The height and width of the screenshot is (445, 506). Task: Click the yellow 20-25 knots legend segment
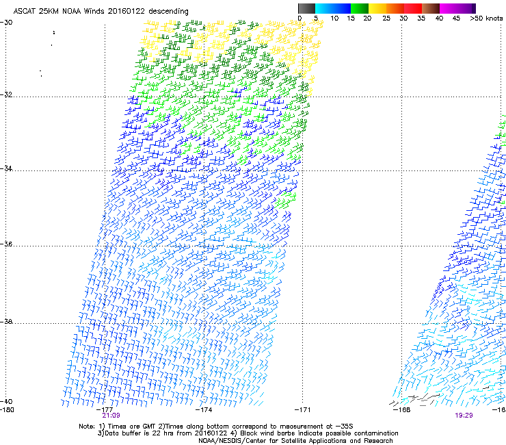tap(377, 8)
